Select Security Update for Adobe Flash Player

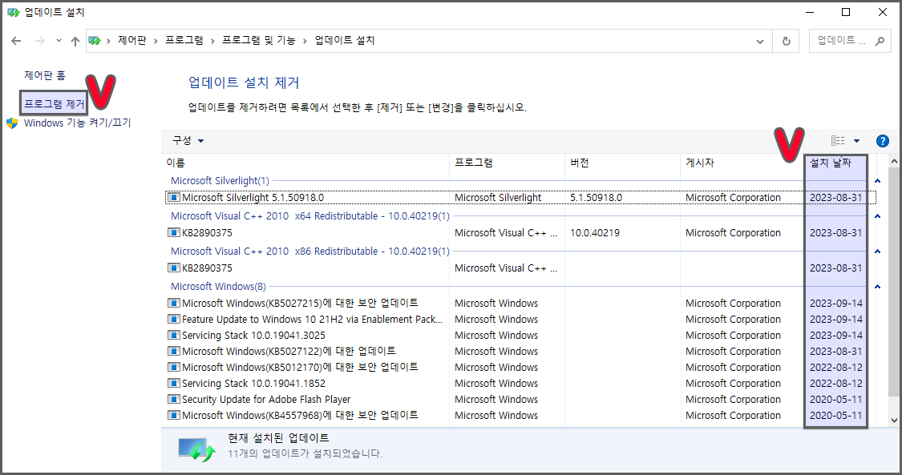pos(520,399)
